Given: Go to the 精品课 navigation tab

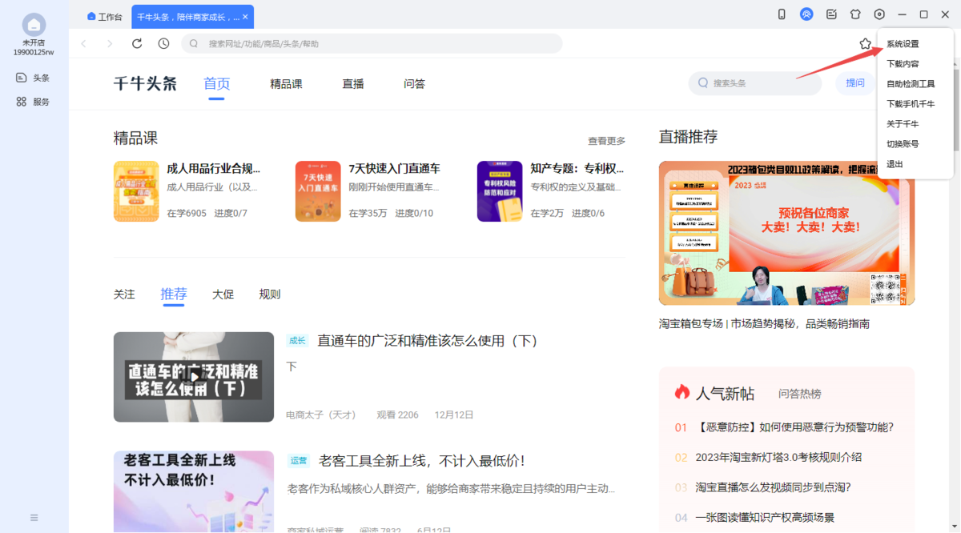Looking at the screenshot, I should [x=286, y=84].
